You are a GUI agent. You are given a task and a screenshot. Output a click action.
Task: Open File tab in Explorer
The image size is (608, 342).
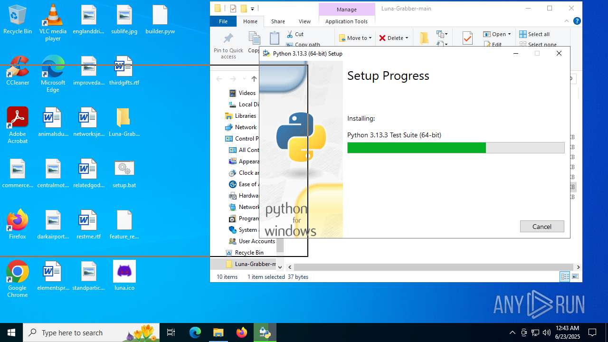[223, 21]
